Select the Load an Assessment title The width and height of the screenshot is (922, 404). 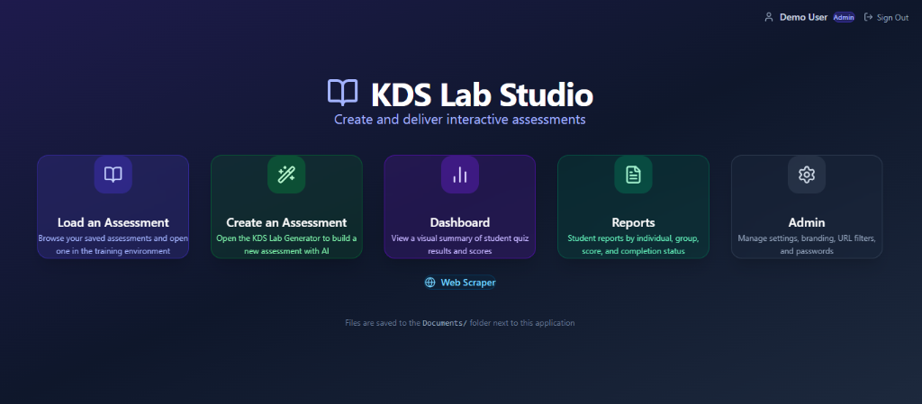coord(113,222)
